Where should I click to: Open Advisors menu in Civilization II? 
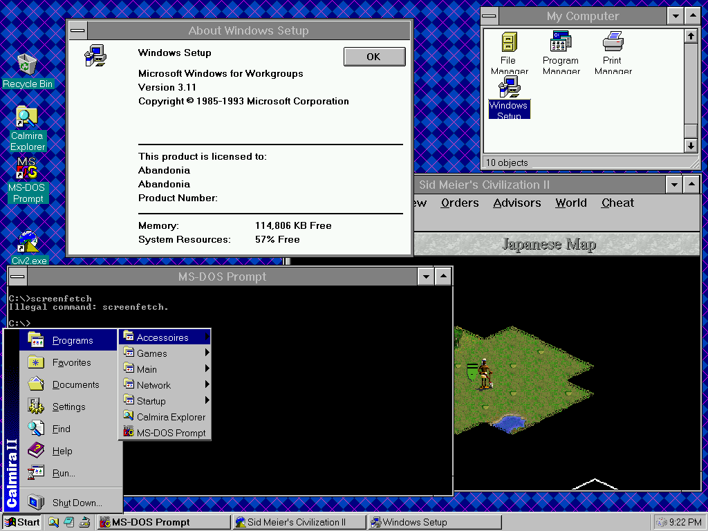(517, 203)
